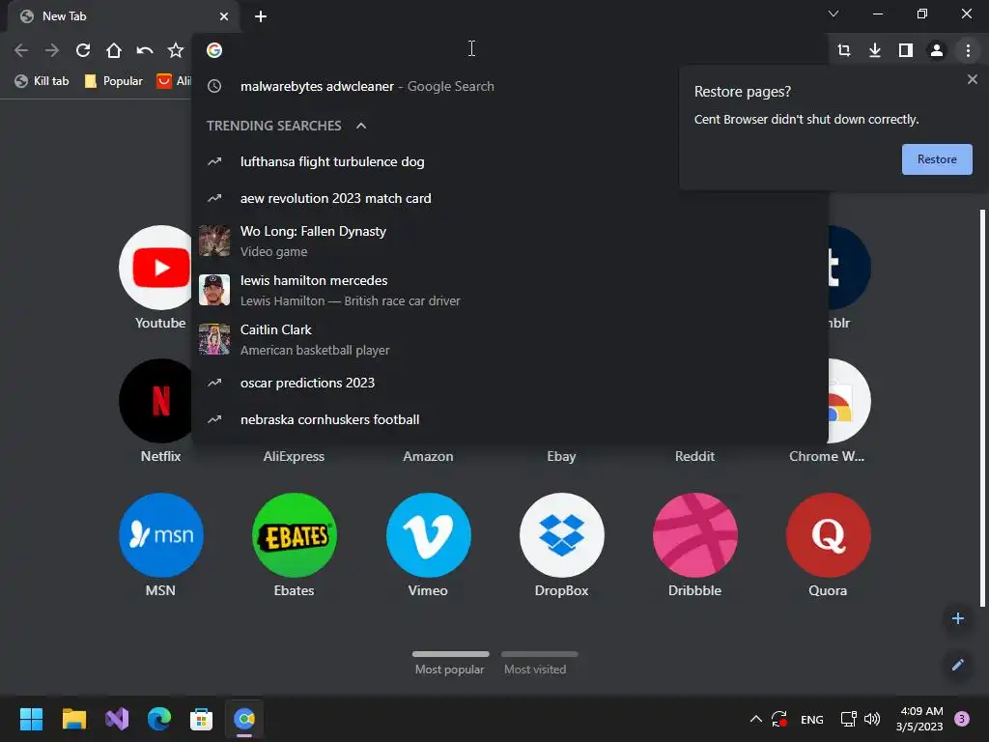This screenshot has width=989, height=742.
Task: Select aew revolution 2023 match card suggestion
Action: tap(510, 198)
